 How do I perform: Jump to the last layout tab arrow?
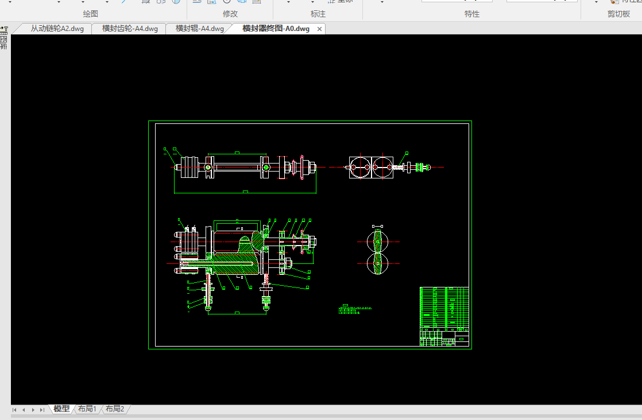pos(42,409)
